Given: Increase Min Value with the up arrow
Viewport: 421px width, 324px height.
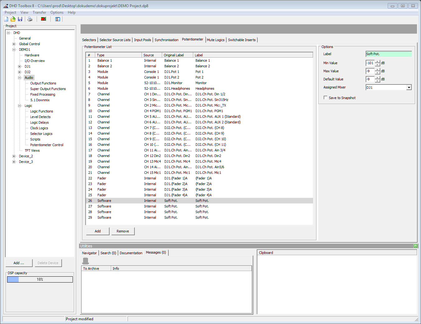Looking at the screenshot, I should coord(377,61).
